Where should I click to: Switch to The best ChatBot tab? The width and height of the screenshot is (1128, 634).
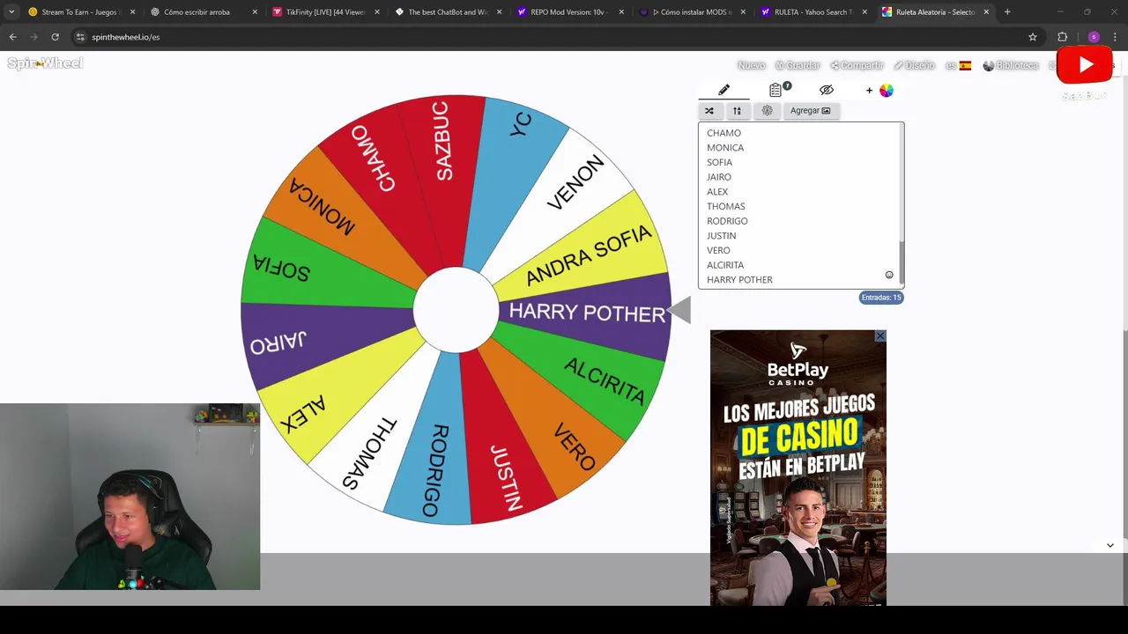coord(447,12)
